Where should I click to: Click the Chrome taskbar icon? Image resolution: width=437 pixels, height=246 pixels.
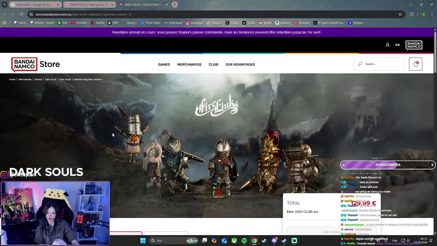point(254,241)
